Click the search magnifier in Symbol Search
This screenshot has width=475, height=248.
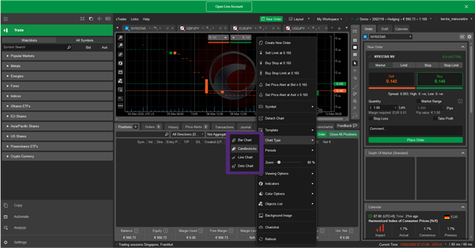tap(69, 47)
